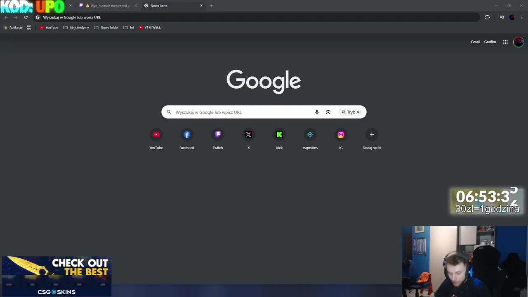Click the CSGOSKINS banner ad

pyautogui.click(x=56, y=276)
